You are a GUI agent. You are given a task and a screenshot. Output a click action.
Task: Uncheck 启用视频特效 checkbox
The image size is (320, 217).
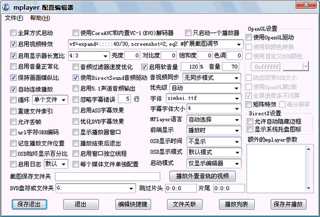coord(13,44)
